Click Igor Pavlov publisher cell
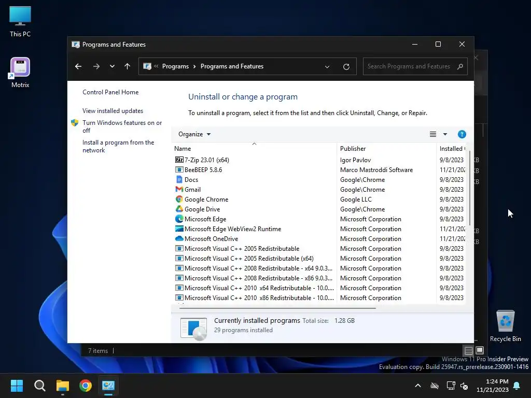Viewport: 531px width, 398px height. point(355,160)
